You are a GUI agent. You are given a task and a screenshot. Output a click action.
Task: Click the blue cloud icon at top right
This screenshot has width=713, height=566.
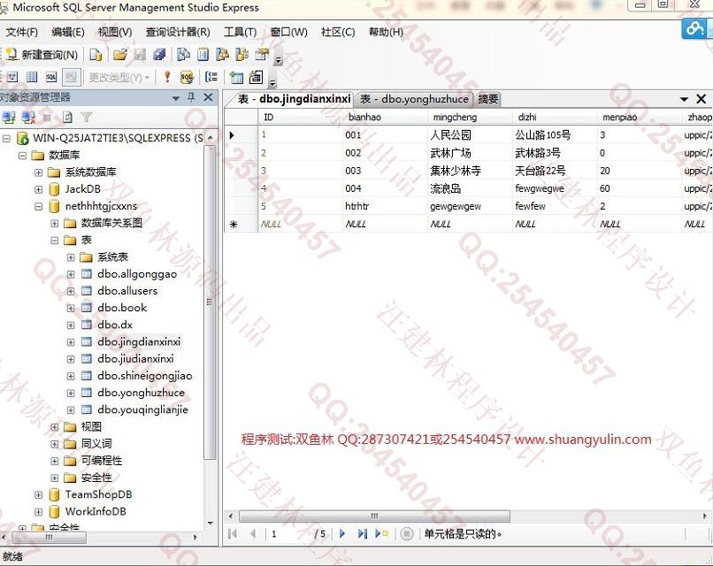pos(694,28)
